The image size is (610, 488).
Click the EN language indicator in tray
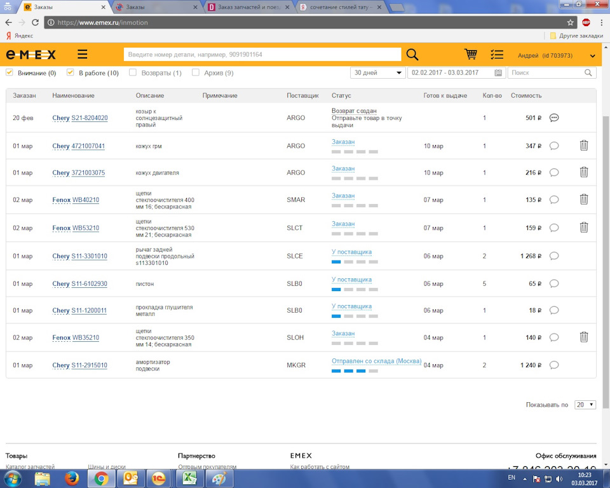click(512, 477)
